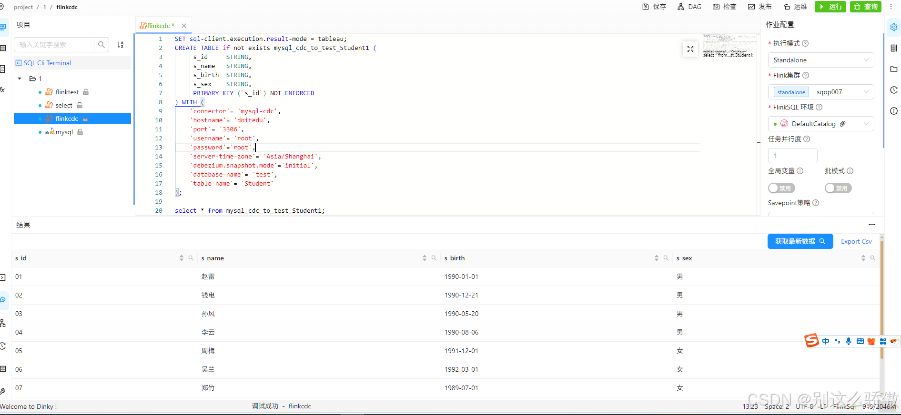Search in the s_name column
Image resolution: width=901 pixels, height=415 pixels.
click(434, 258)
